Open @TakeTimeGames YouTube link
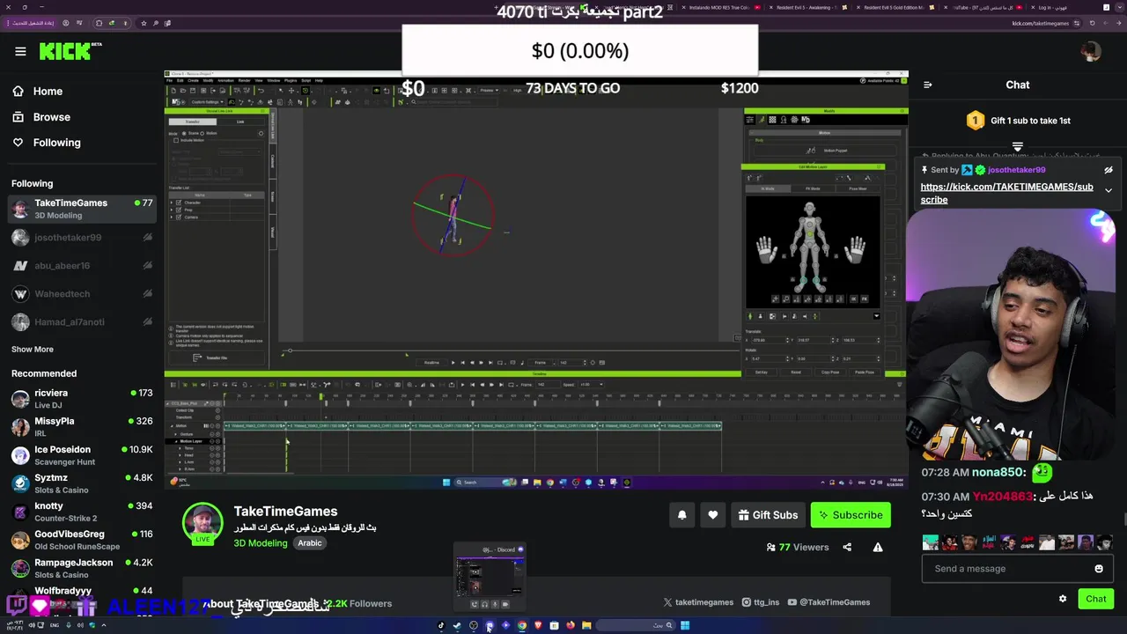 click(829, 602)
